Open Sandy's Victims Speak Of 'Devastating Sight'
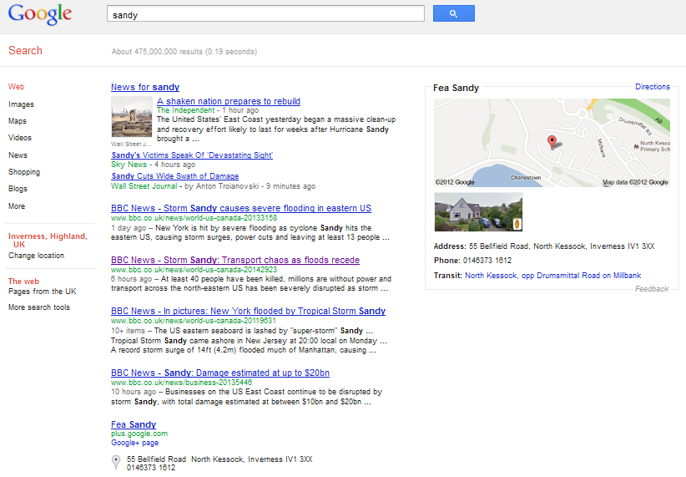Screen dimensions: 686x477 coord(192,155)
